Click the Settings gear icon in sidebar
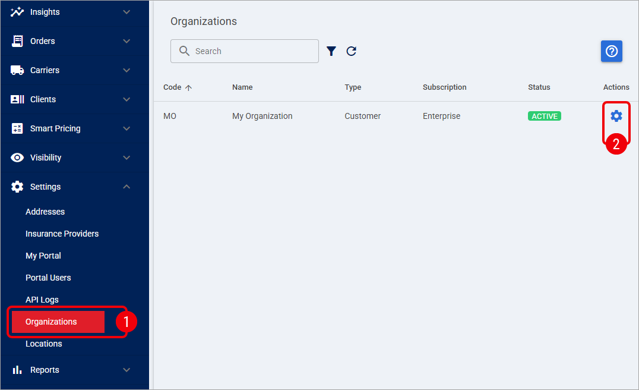 pyautogui.click(x=17, y=187)
